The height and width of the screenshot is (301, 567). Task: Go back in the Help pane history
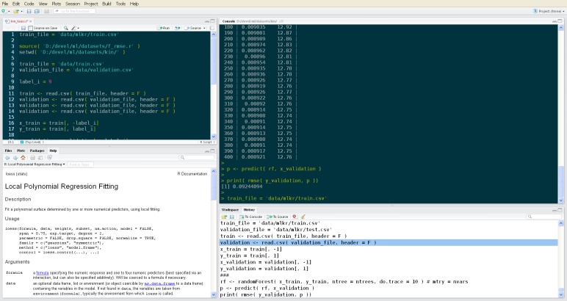(7, 158)
